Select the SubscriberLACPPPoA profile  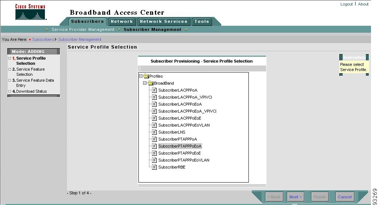click(178, 90)
